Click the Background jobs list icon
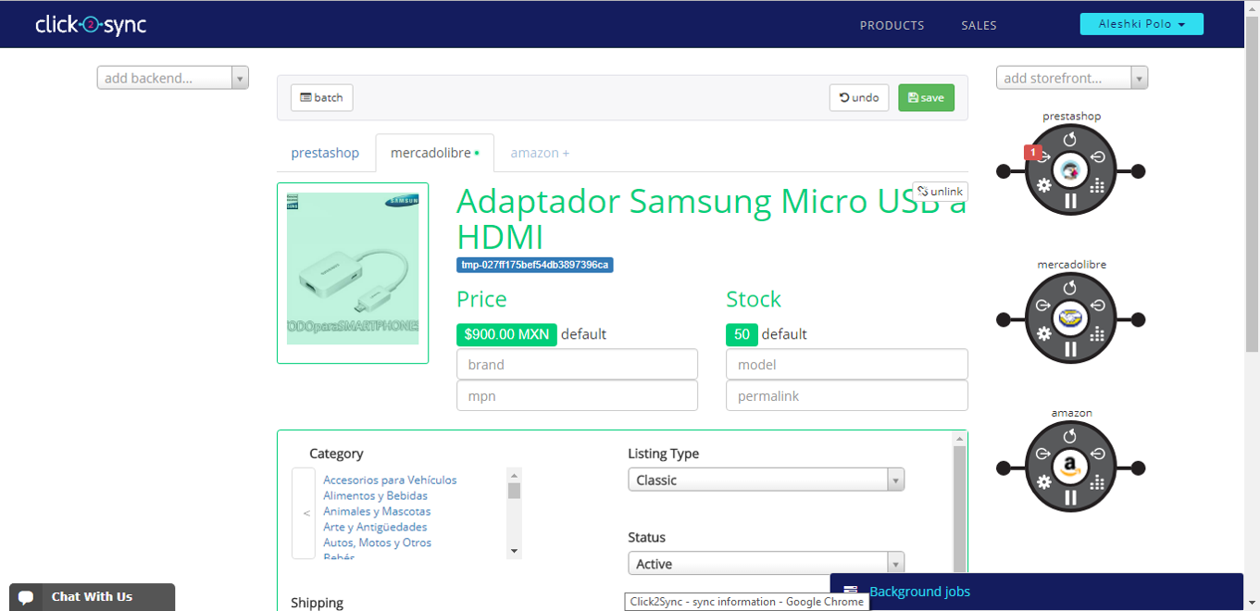This screenshot has width=1260, height=611. [x=850, y=592]
